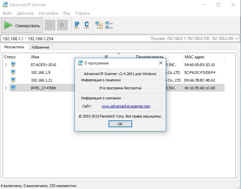Open the Вид menu
241x189 pixels.
pyautogui.click(x=67, y=13)
